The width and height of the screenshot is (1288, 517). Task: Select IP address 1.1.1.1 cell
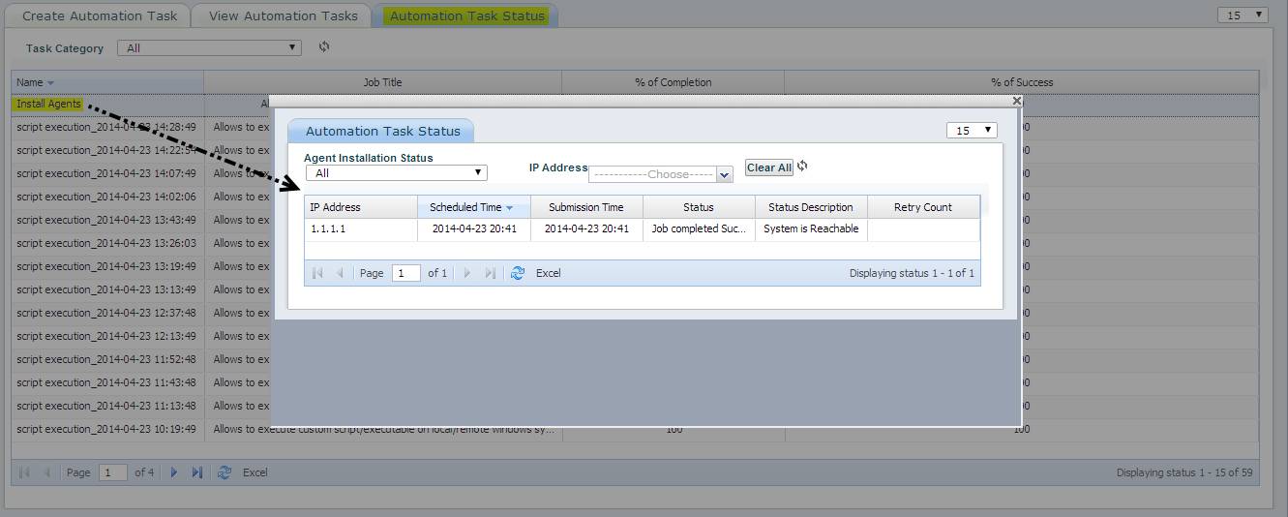point(361,229)
